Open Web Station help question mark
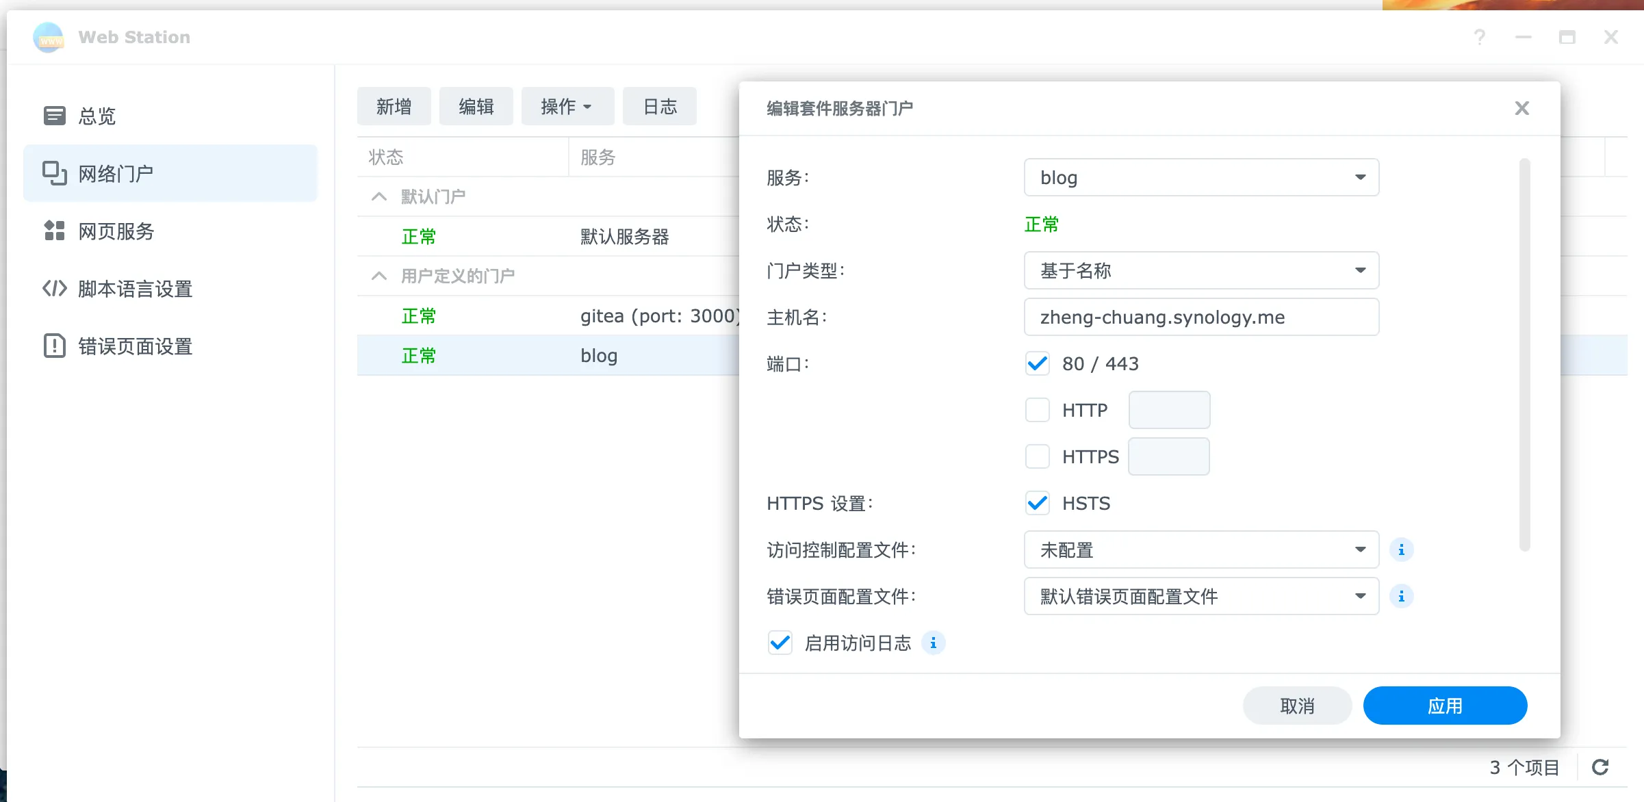 pyautogui.click(x=1480, y=37)
